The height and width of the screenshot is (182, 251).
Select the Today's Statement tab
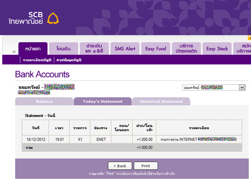[103, 102]
